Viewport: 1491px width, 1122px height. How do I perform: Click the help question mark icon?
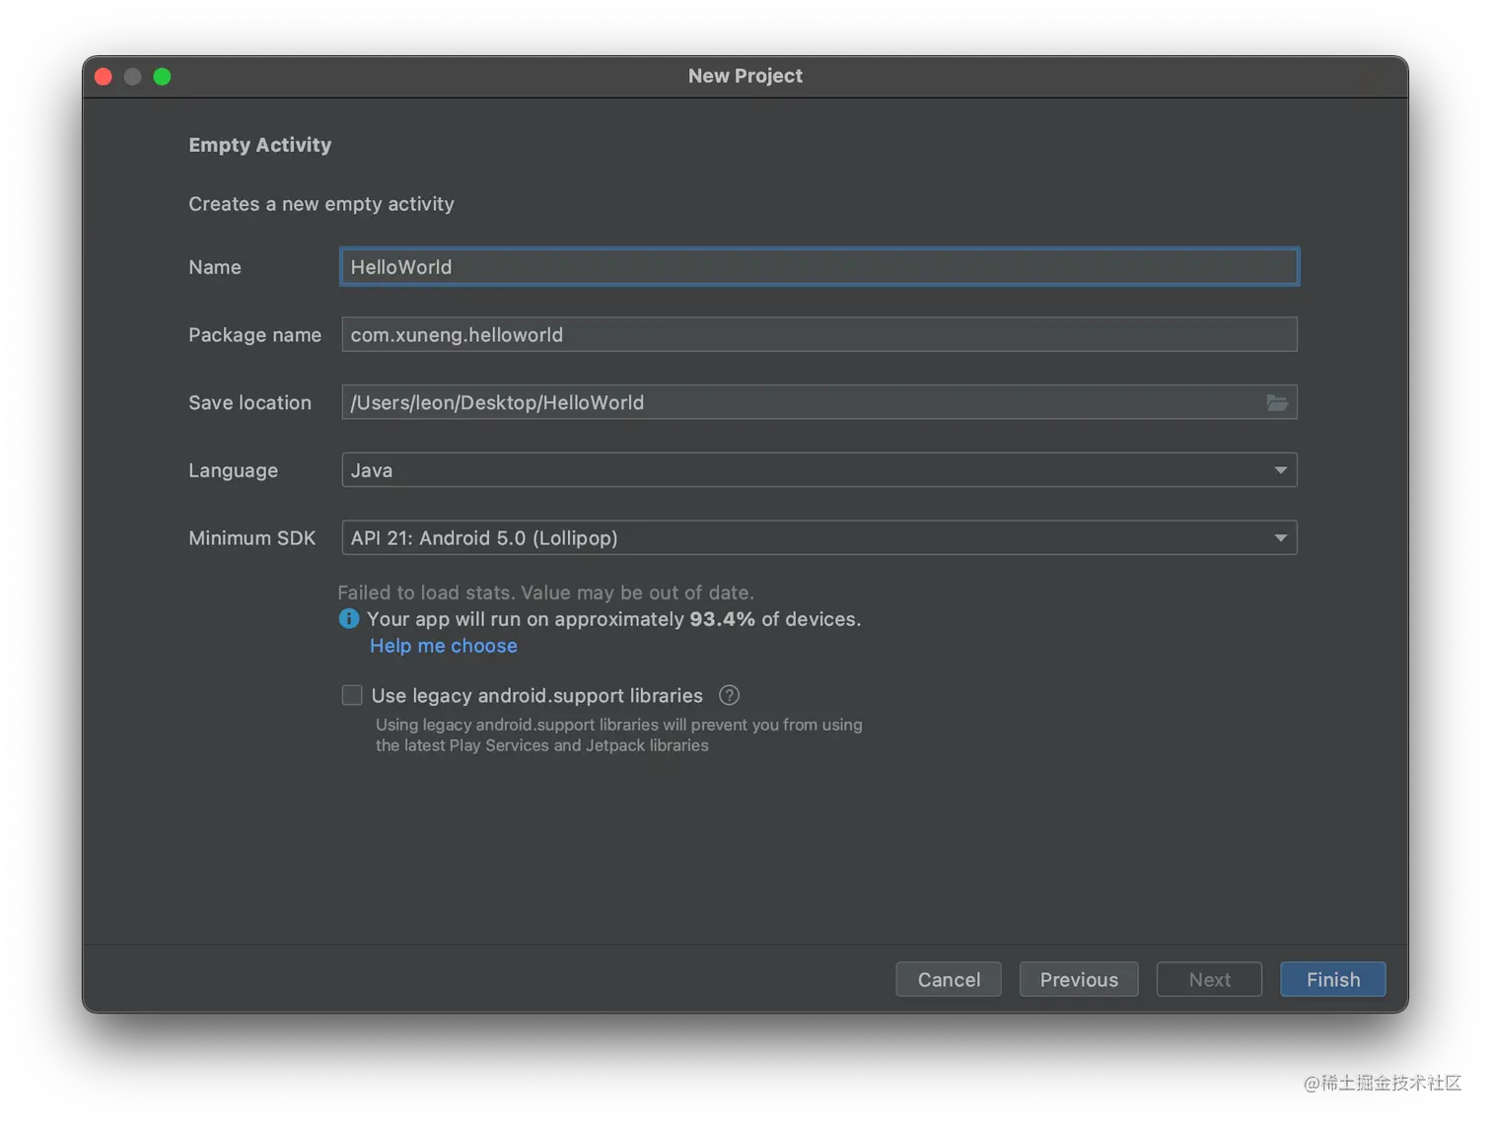(729, 695)
